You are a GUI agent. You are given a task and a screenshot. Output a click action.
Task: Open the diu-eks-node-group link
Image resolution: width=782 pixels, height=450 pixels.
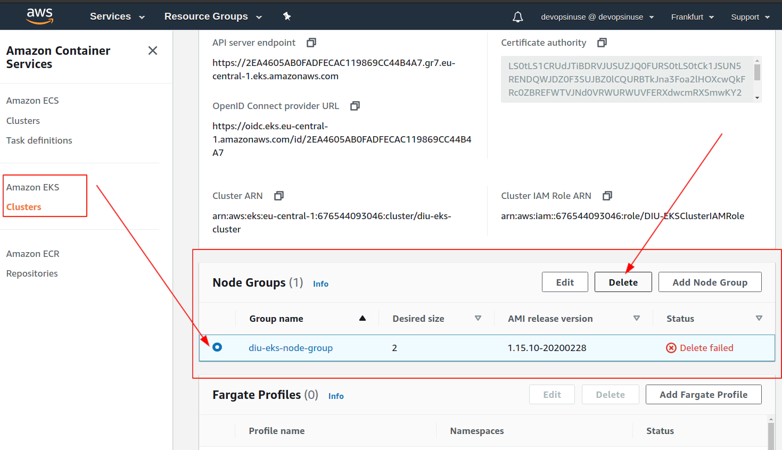291,348
